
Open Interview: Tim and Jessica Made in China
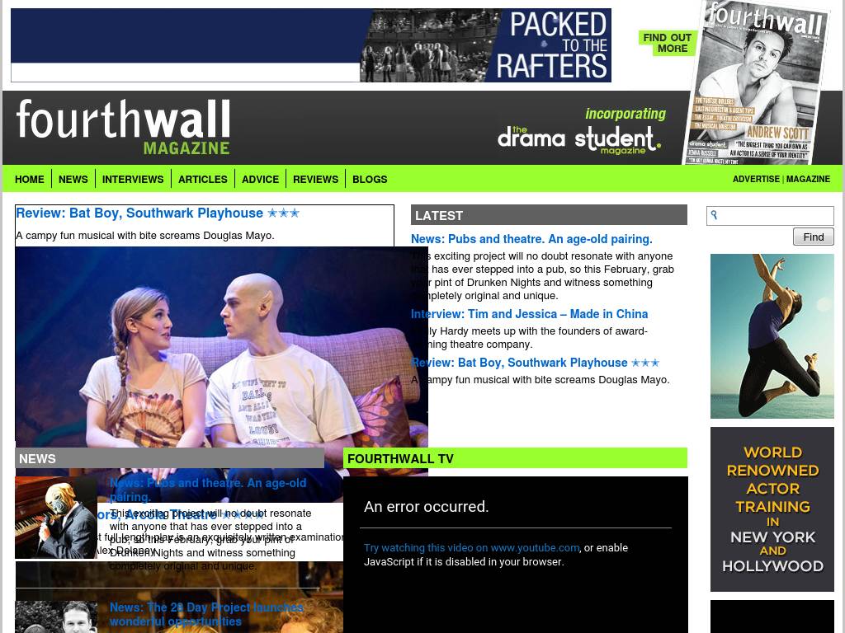529,314
